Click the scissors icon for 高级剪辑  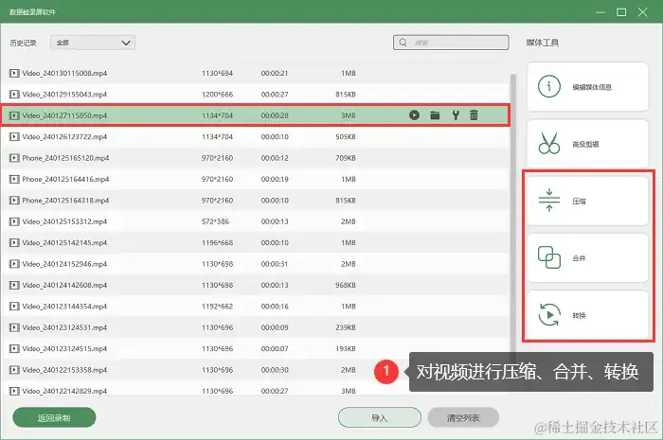pos(549,143)
